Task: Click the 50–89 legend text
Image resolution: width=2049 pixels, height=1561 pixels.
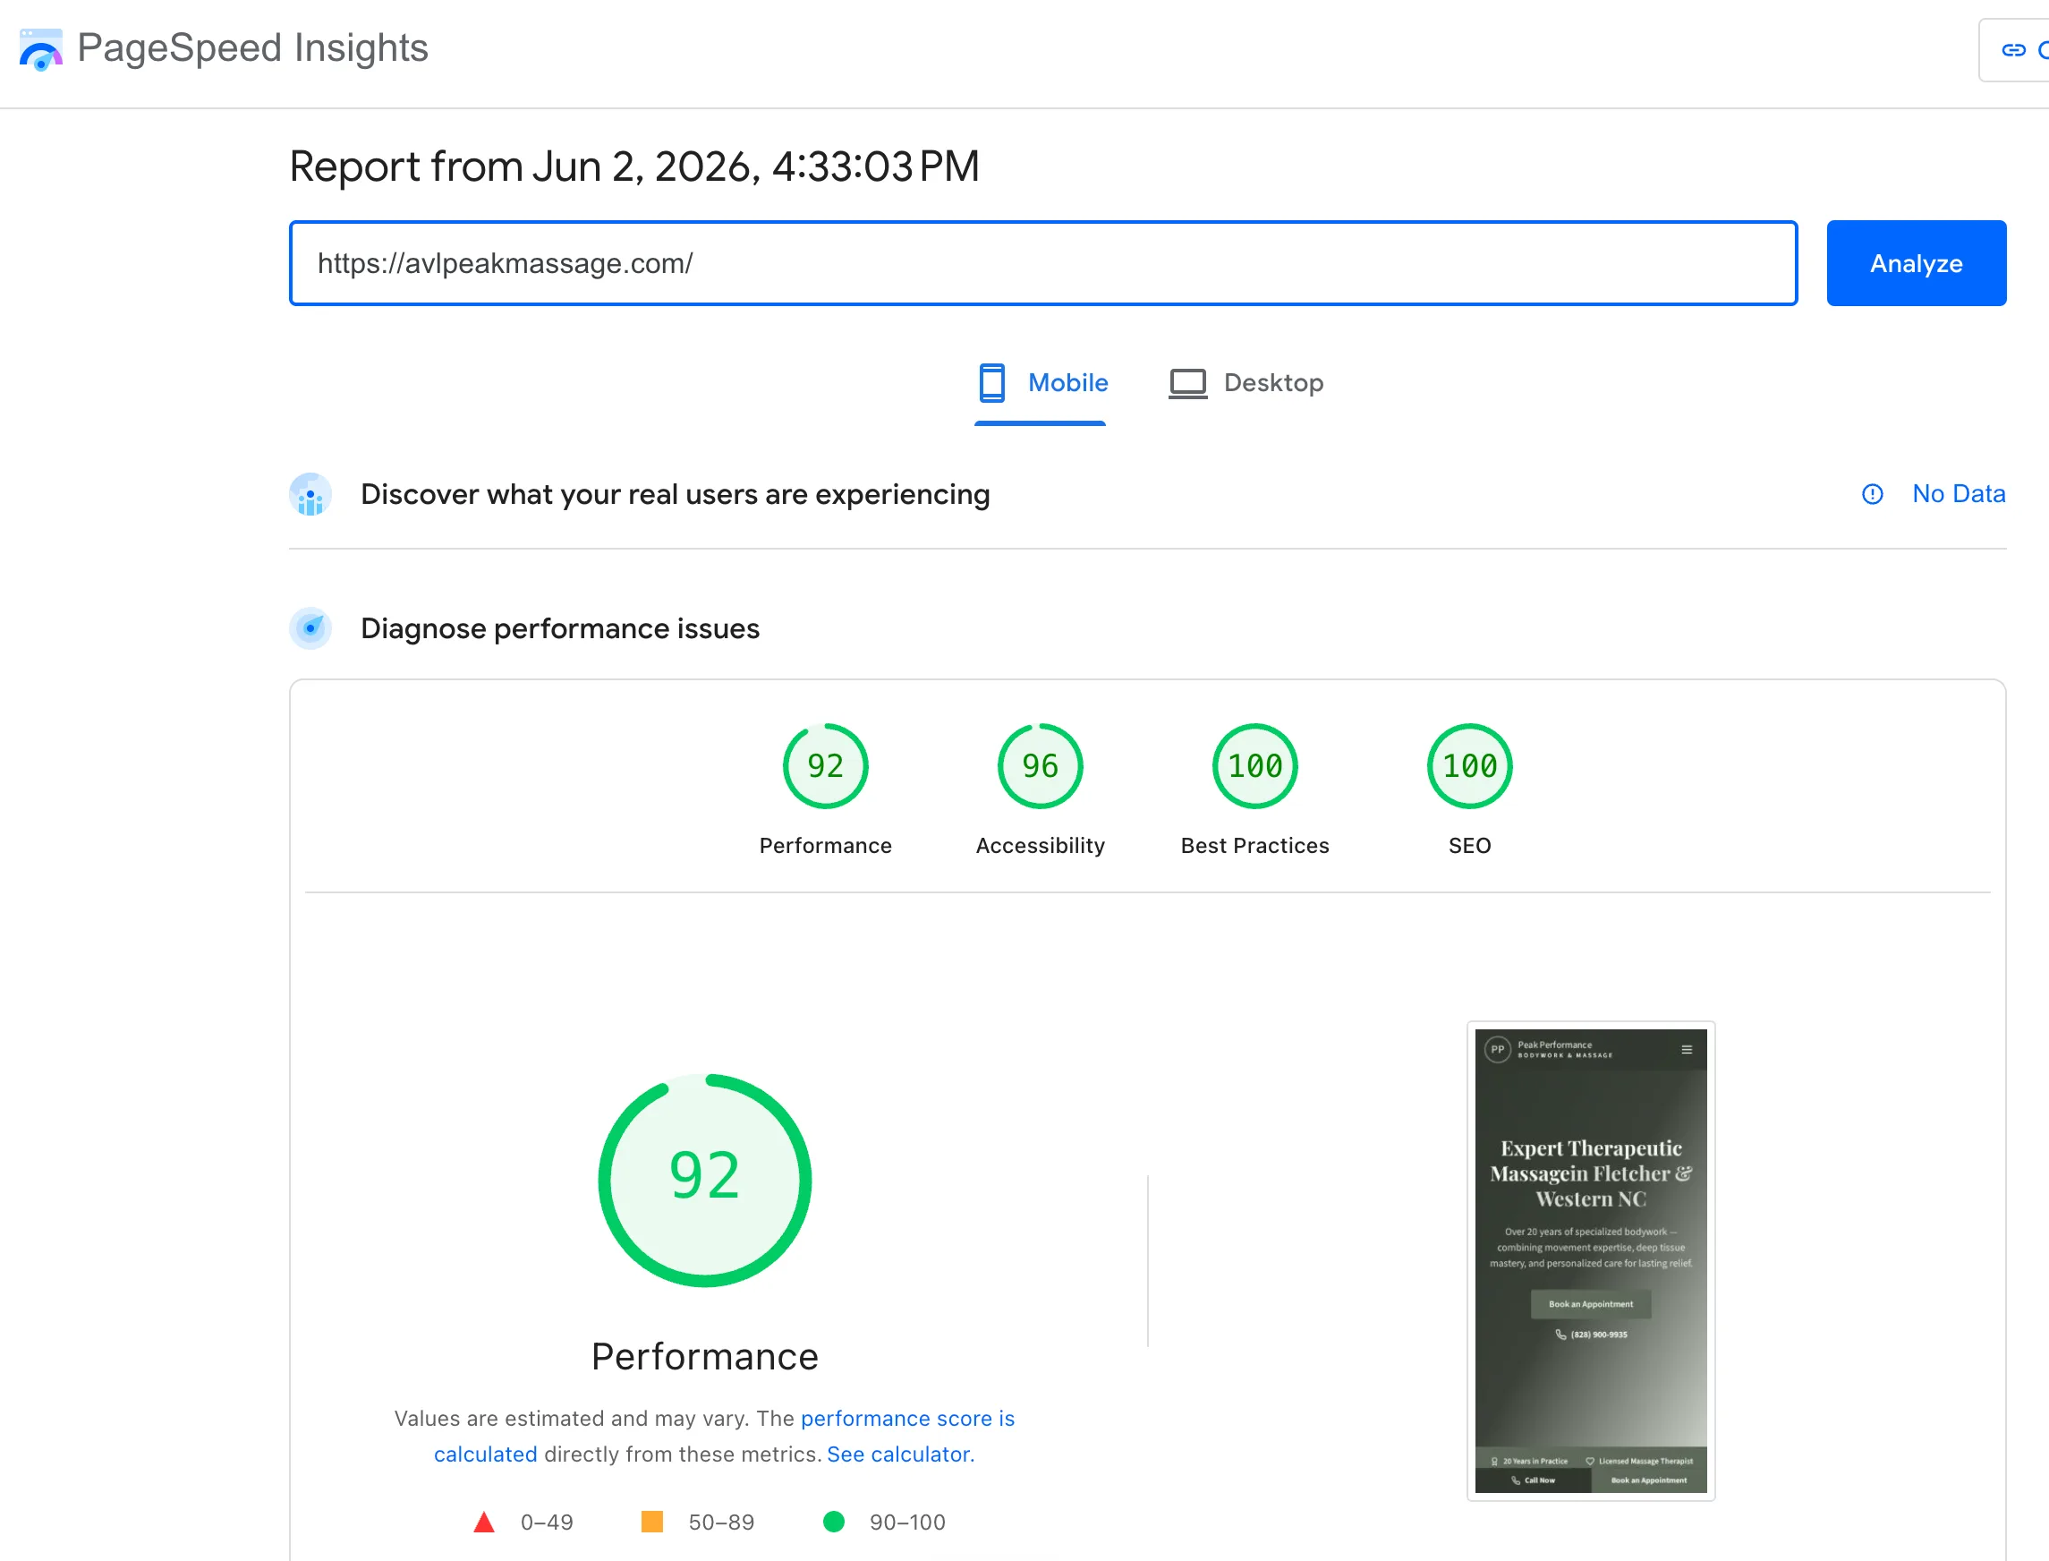Action: [x=722, y=1522]
